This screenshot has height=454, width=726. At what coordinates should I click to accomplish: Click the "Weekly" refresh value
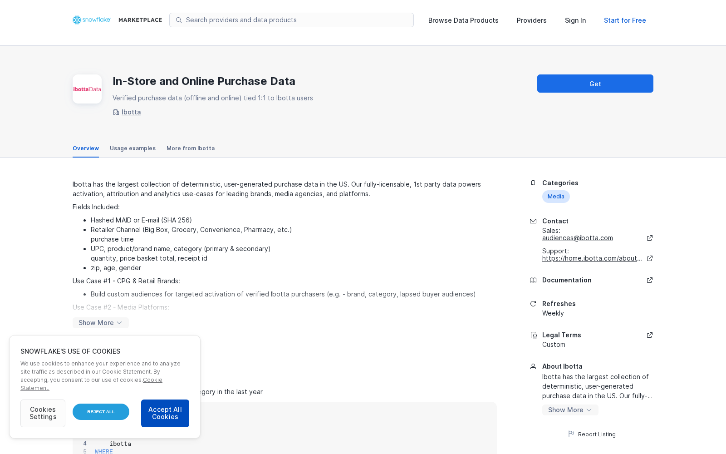coord(553,313)
